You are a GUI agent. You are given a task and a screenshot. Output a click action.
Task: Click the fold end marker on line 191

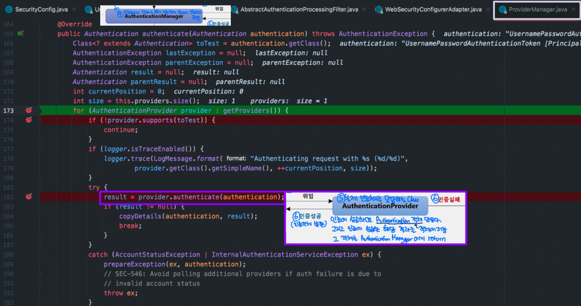point(40,284)
